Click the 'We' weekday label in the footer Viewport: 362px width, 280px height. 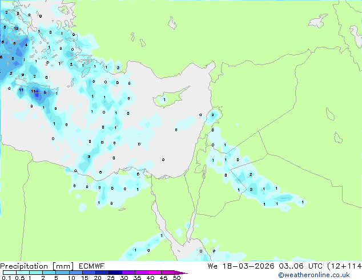click(212, 266)
